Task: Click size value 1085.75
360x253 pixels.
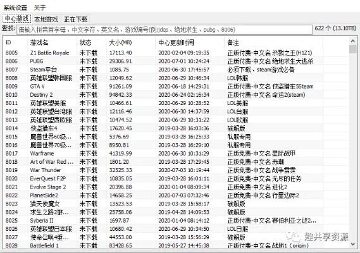Action: click(x=119, y=70)
